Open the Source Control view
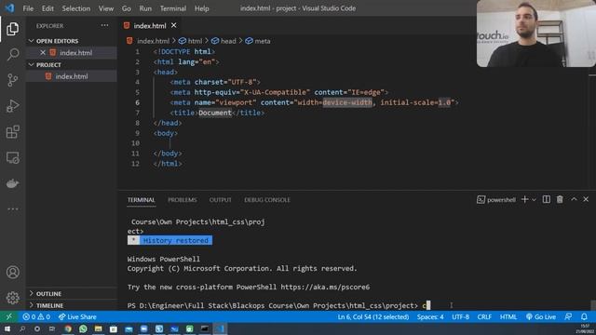Screen dimensions: 596x335 (12, 80)
